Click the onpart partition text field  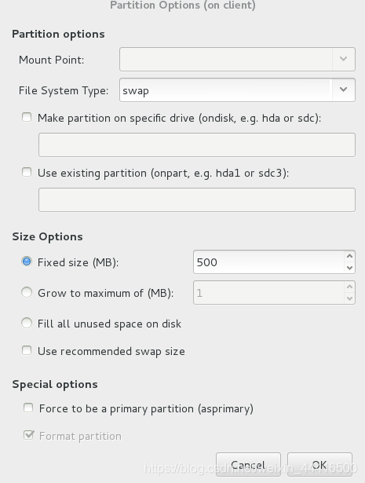coord(197,199)
